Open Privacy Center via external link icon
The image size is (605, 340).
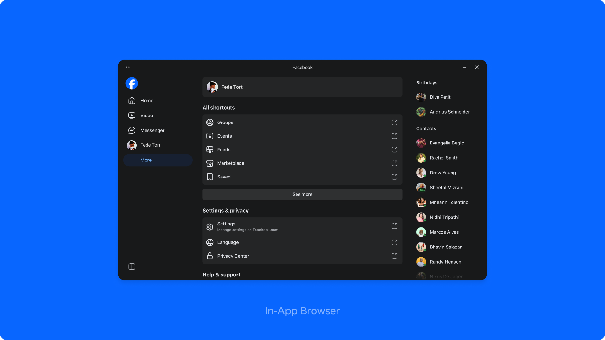click(395, 256)
